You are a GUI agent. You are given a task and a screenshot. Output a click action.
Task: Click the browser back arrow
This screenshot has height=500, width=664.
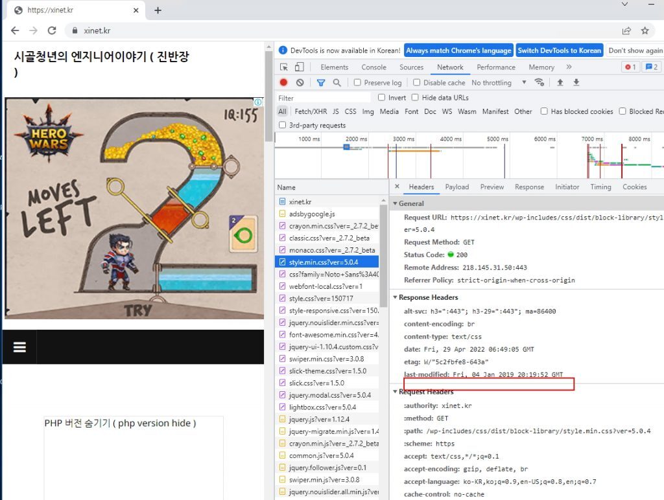coord(15,30)
